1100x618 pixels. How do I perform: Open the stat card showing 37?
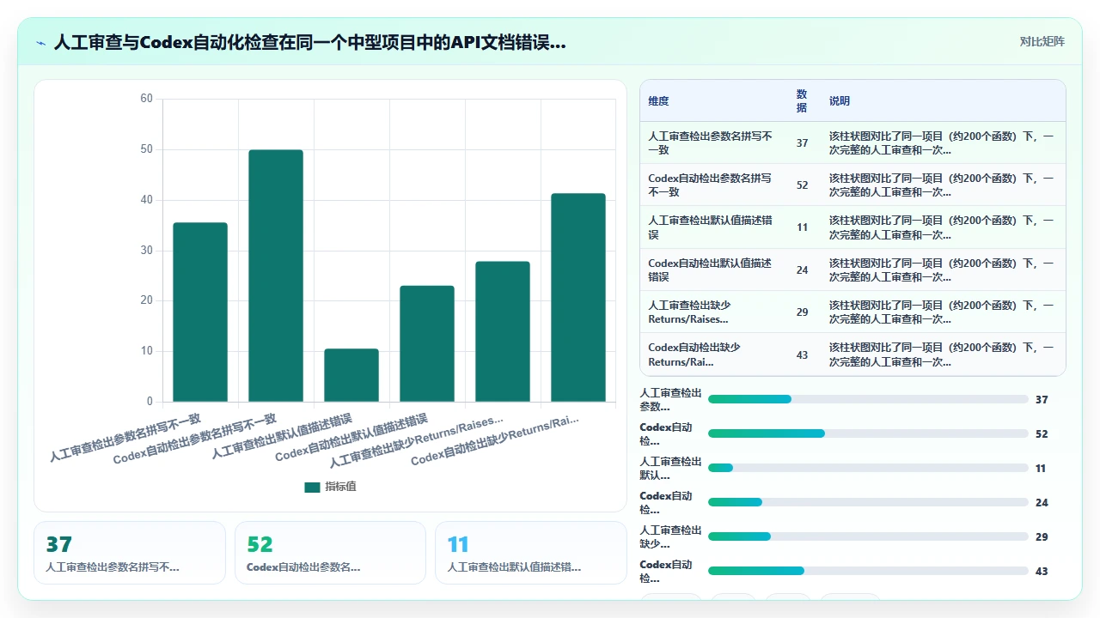coord(130,553)
